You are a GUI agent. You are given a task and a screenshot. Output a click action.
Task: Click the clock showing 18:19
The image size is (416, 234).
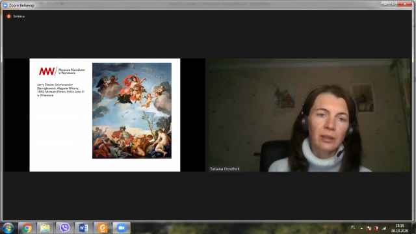coord(400,228)
